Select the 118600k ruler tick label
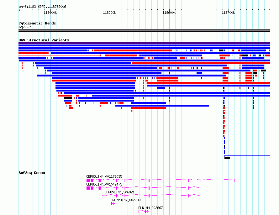279x215 pixels. 169,13
